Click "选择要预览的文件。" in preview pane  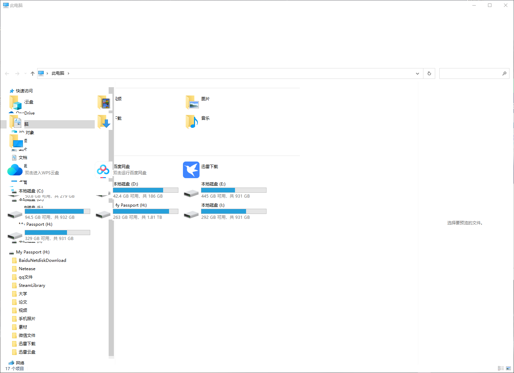click(465, 223)
